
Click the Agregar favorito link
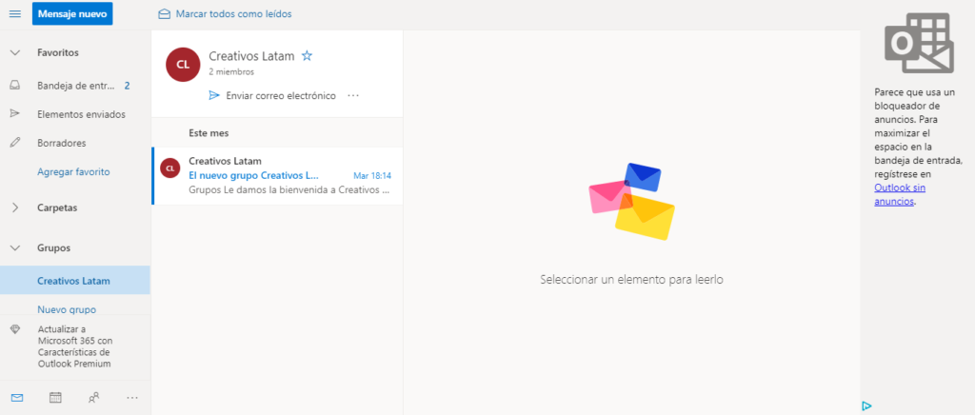point(73,171)
